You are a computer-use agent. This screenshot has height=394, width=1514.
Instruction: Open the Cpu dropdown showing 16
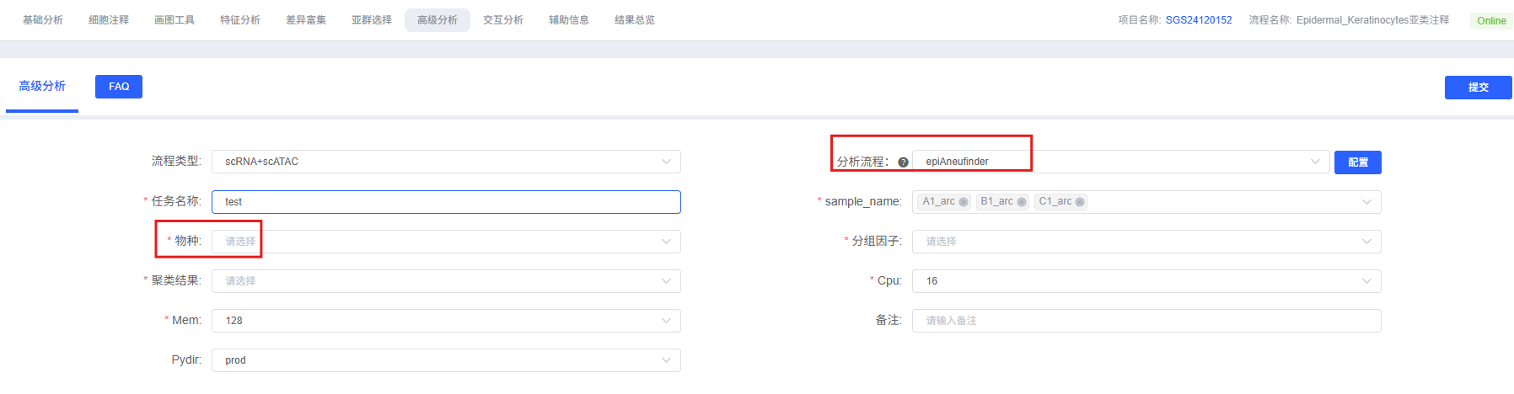[1146, 281]
